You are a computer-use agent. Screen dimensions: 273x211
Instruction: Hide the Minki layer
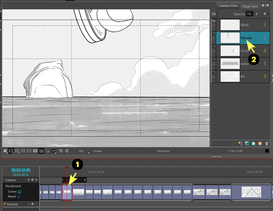(214, 21)
